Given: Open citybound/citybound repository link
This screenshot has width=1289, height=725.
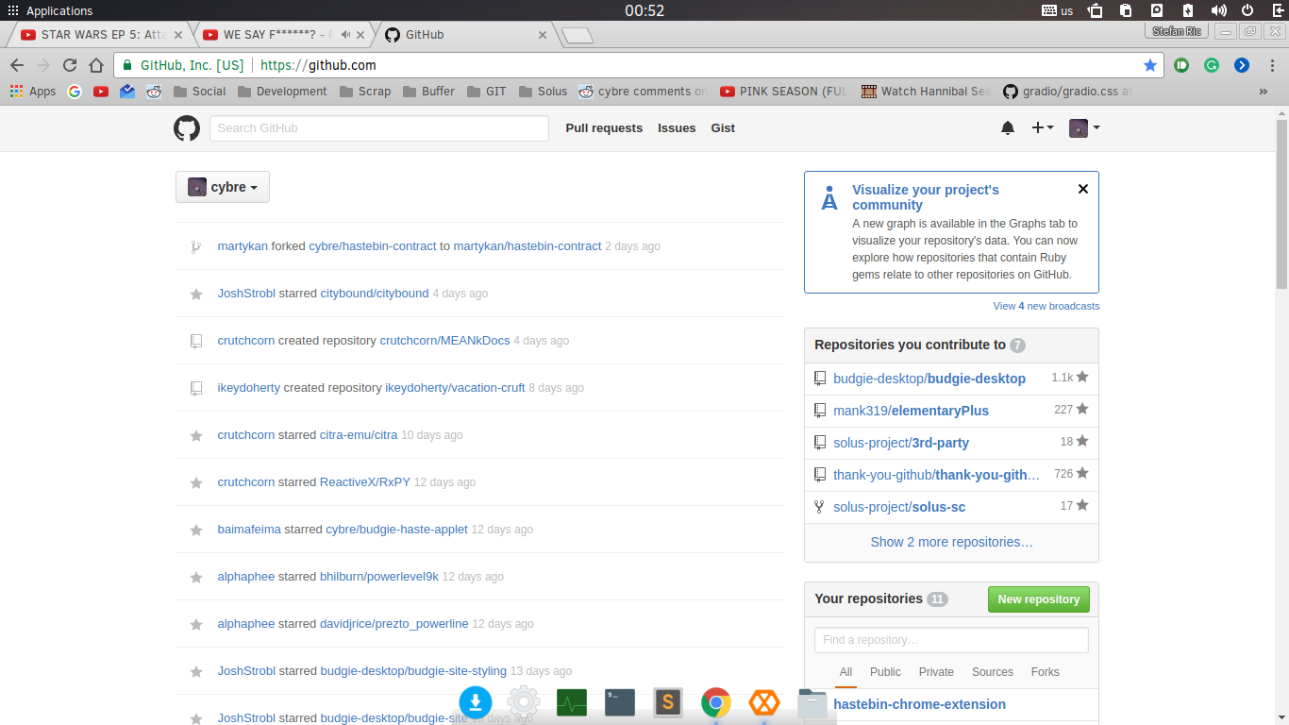Looking at the screenshot, I should pyautogui.click(x=375, y=294).
